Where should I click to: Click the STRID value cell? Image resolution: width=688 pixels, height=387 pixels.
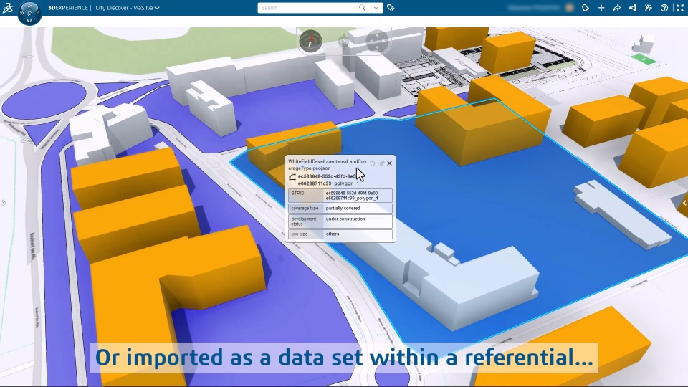(x=358, y=196)
